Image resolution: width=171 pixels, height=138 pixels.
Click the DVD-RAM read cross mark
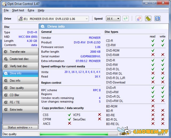[153, 55]
